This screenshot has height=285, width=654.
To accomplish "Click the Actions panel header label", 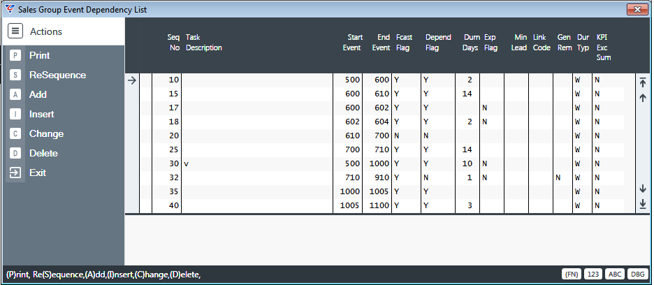I will [x=46, y=31].
